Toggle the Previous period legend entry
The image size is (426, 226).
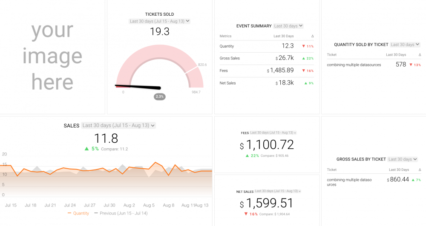[x=121, y=213]
